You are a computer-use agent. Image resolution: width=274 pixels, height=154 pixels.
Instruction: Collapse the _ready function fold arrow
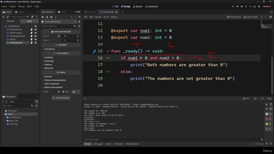click(x=108, y=51)
